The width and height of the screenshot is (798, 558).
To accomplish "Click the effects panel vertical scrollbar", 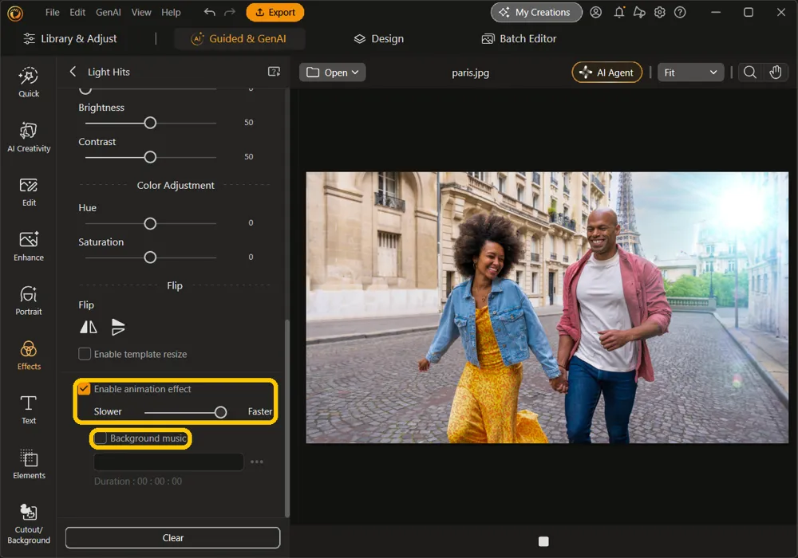I will point(287,417).
